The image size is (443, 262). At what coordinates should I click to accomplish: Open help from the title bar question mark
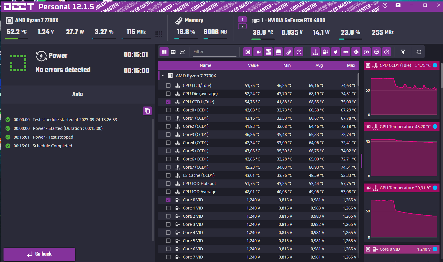(x=385, y=5)
